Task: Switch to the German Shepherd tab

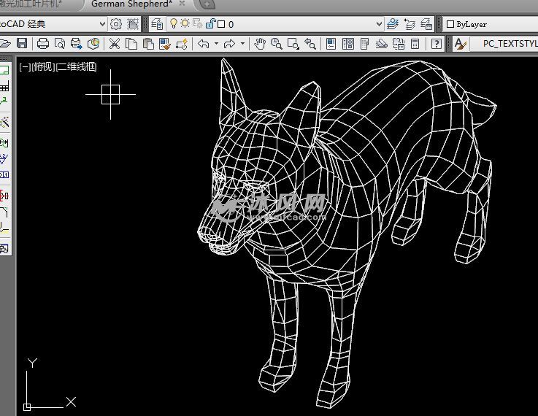Action: coord(131,4)
